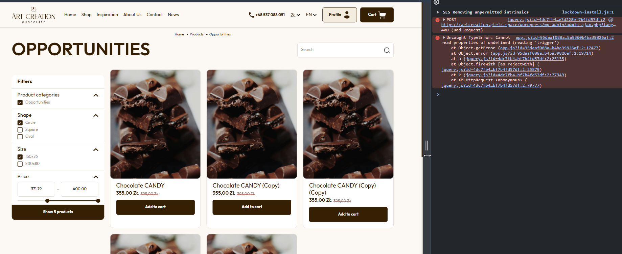Click the Products breadcrumb link

197,34
